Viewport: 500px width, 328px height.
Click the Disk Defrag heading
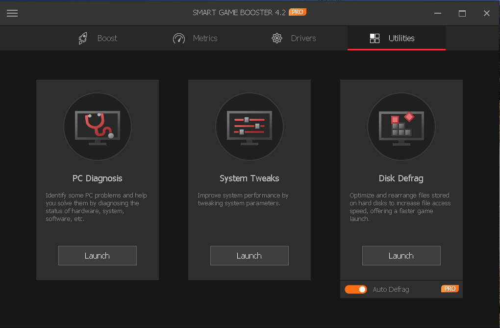401,178
